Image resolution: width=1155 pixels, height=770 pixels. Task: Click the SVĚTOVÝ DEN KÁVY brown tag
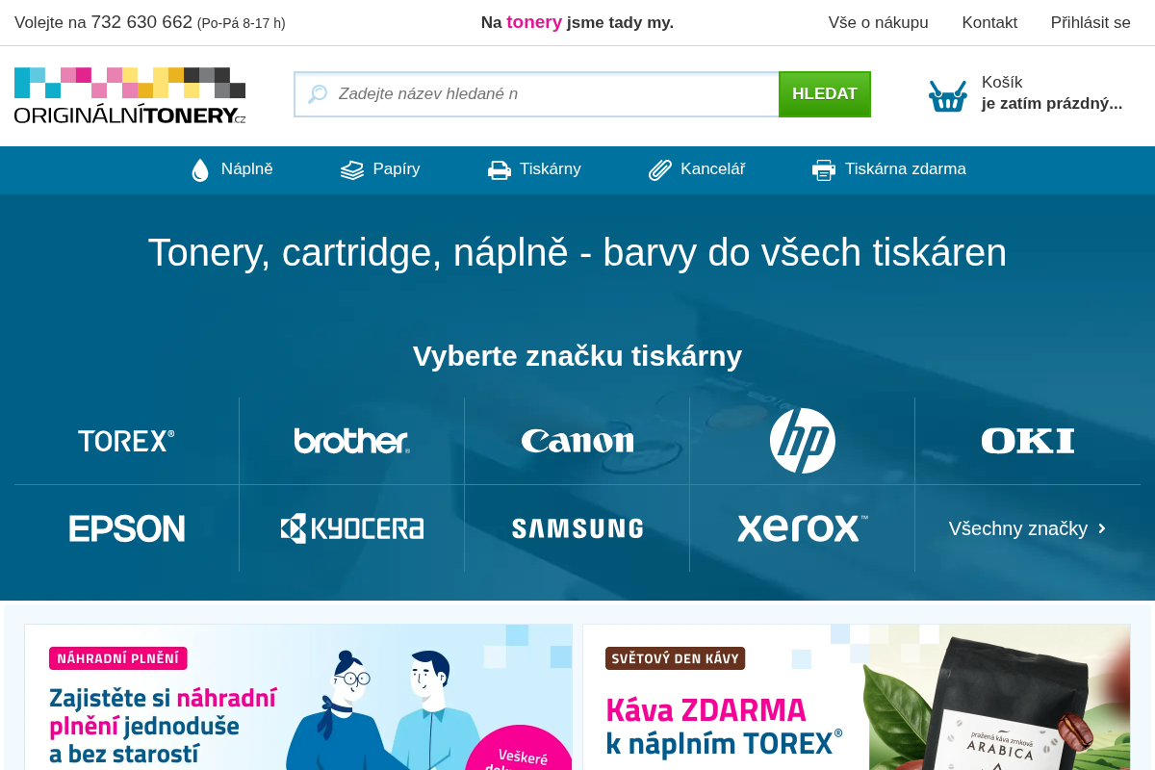[x=676, y=658]
